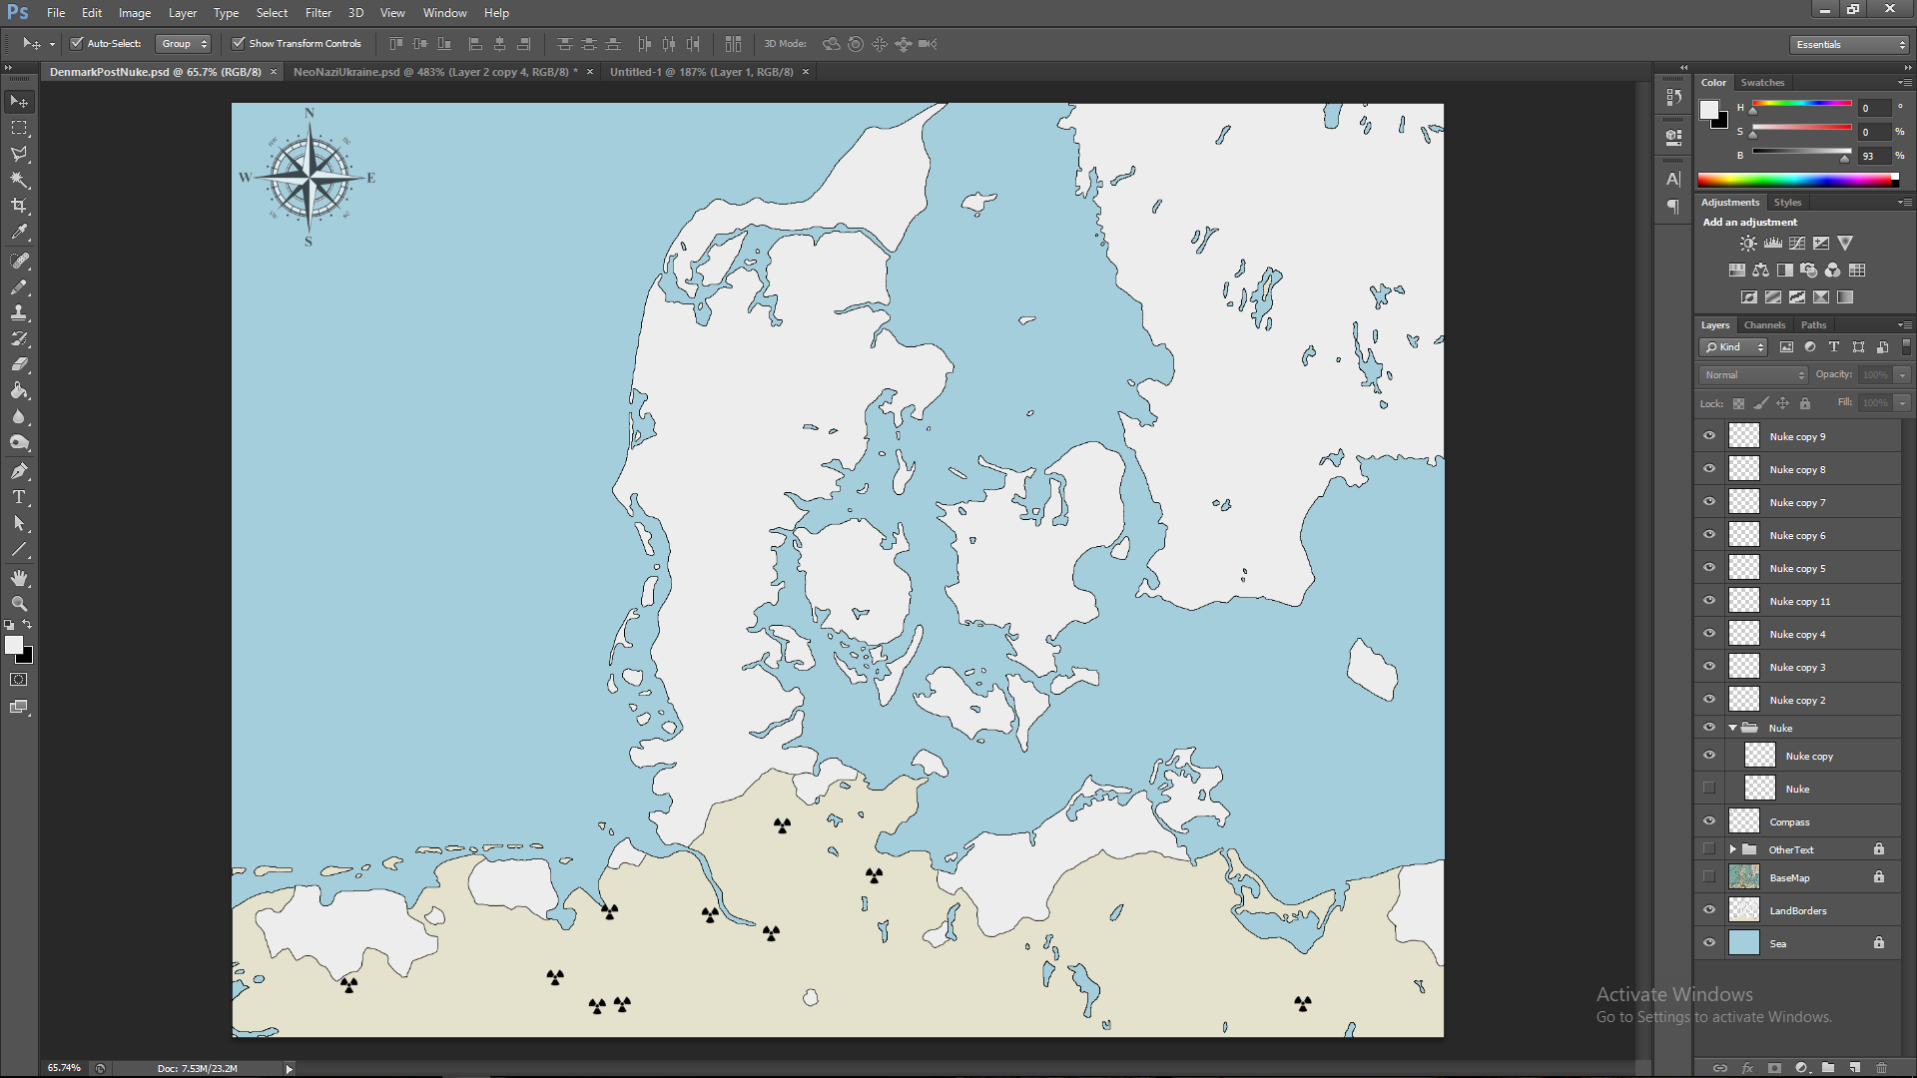The height and width of the screenshot is (1078, 1917).
Task: Open the Filter menu
Action: pos(319,13)
